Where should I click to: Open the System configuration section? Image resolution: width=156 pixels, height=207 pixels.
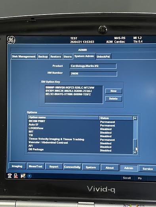point(91,168)
